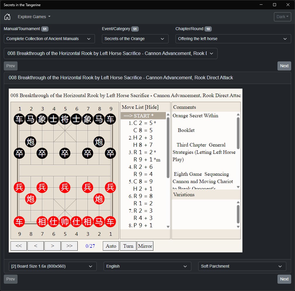
Task: Start Auto playback
Action: coord(111,246)
